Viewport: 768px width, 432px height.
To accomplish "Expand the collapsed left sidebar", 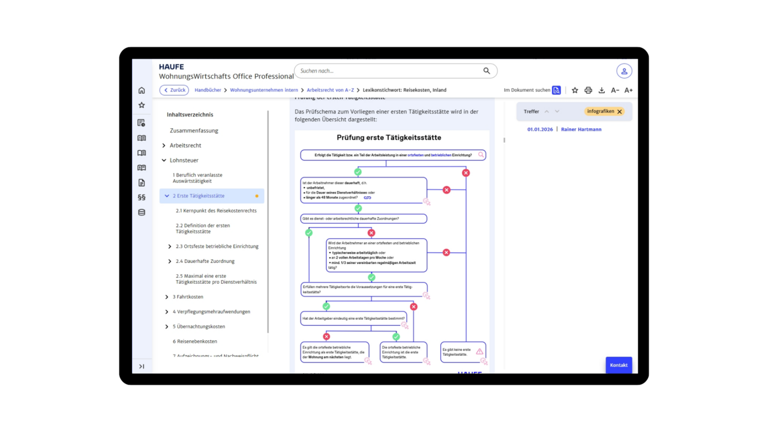I will click(x=142, y=367).
